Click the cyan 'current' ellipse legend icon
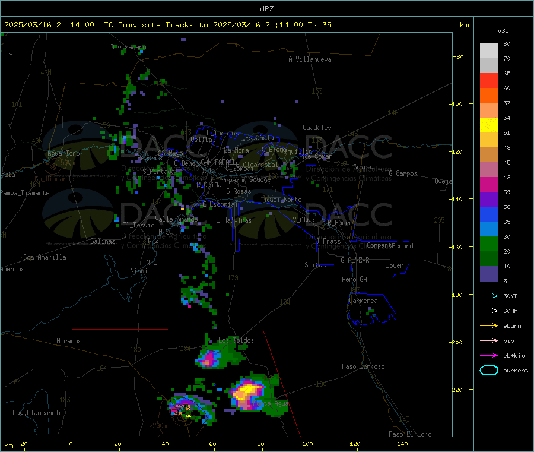The height and width of the screenshot is (452, 534). coord(489,370)
